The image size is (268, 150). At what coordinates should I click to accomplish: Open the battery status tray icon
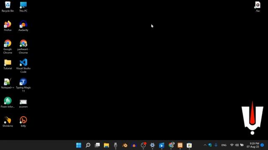click(242, 145)
